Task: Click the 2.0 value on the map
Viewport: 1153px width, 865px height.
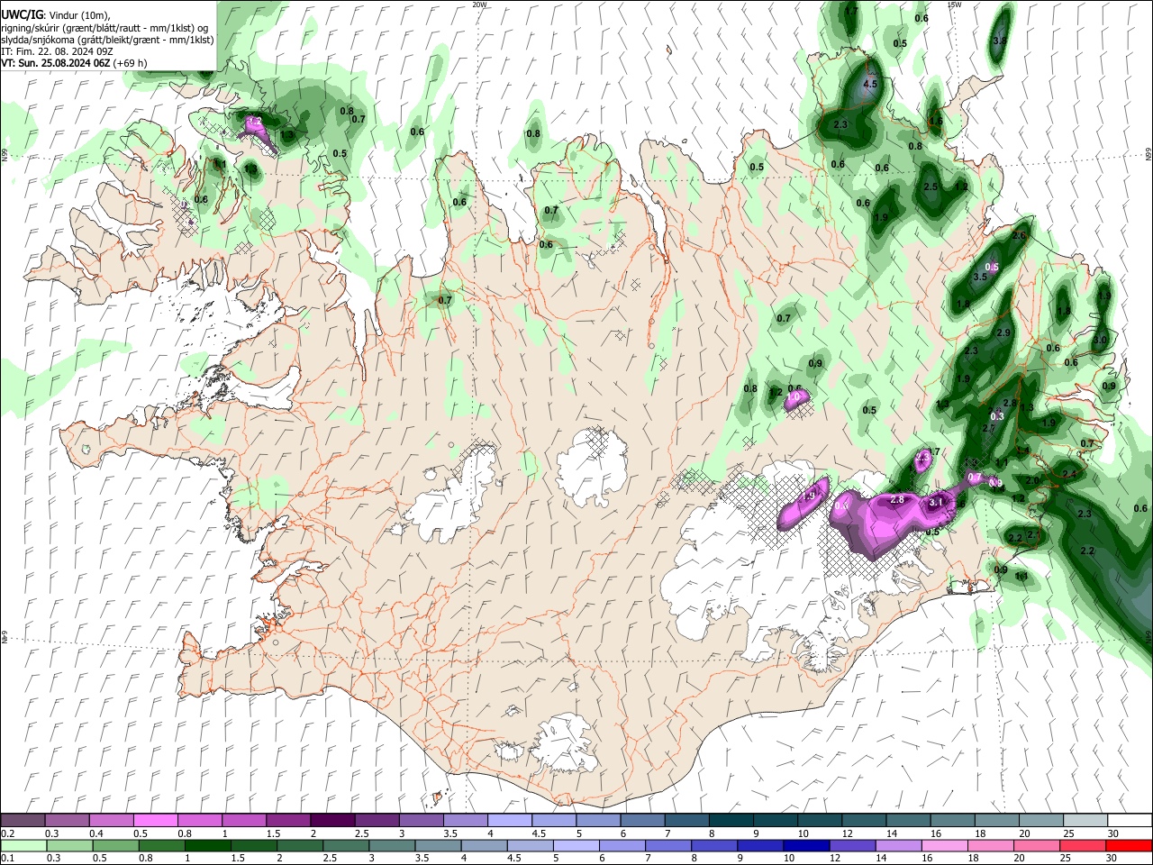Action: 1031,480
